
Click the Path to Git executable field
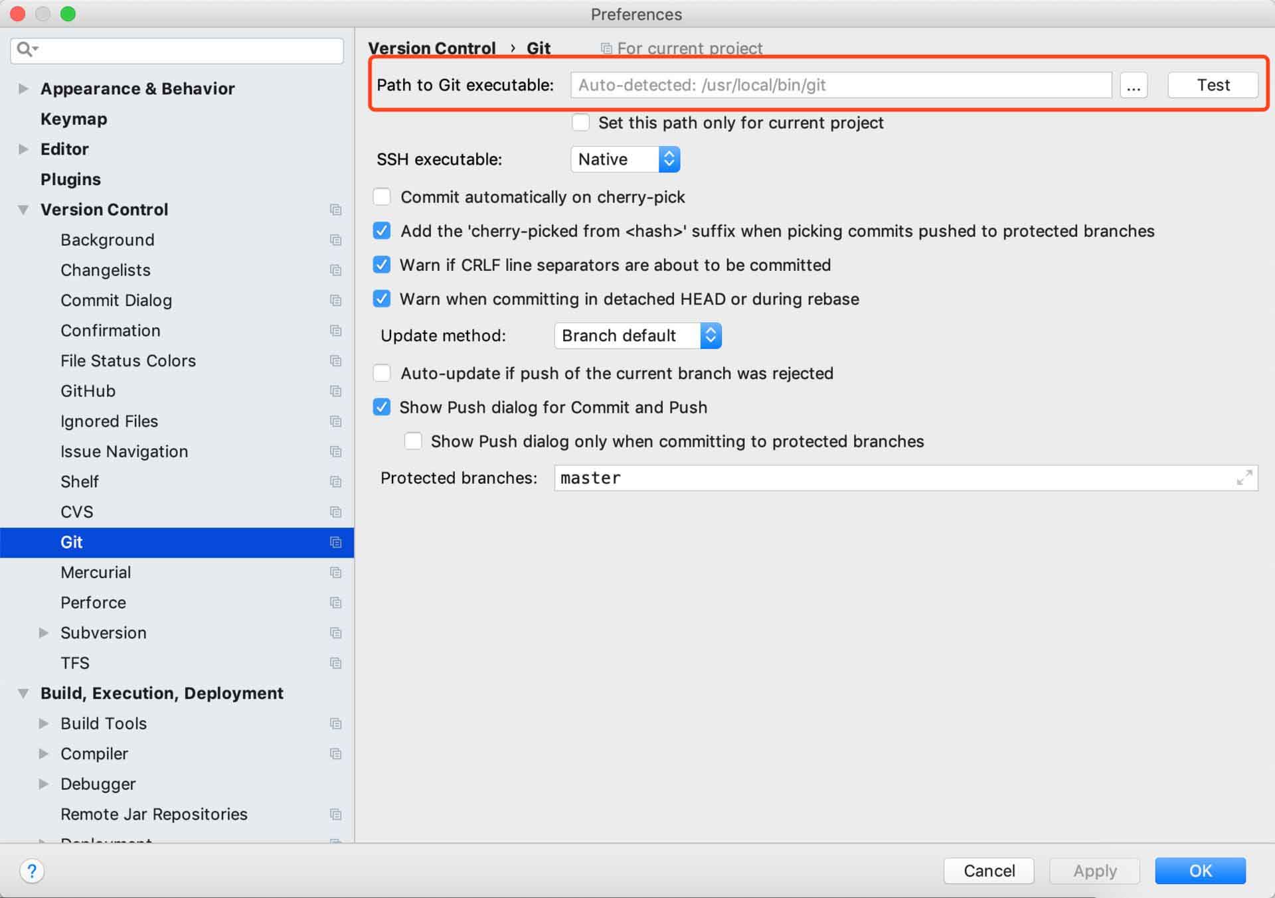[841, 85]
